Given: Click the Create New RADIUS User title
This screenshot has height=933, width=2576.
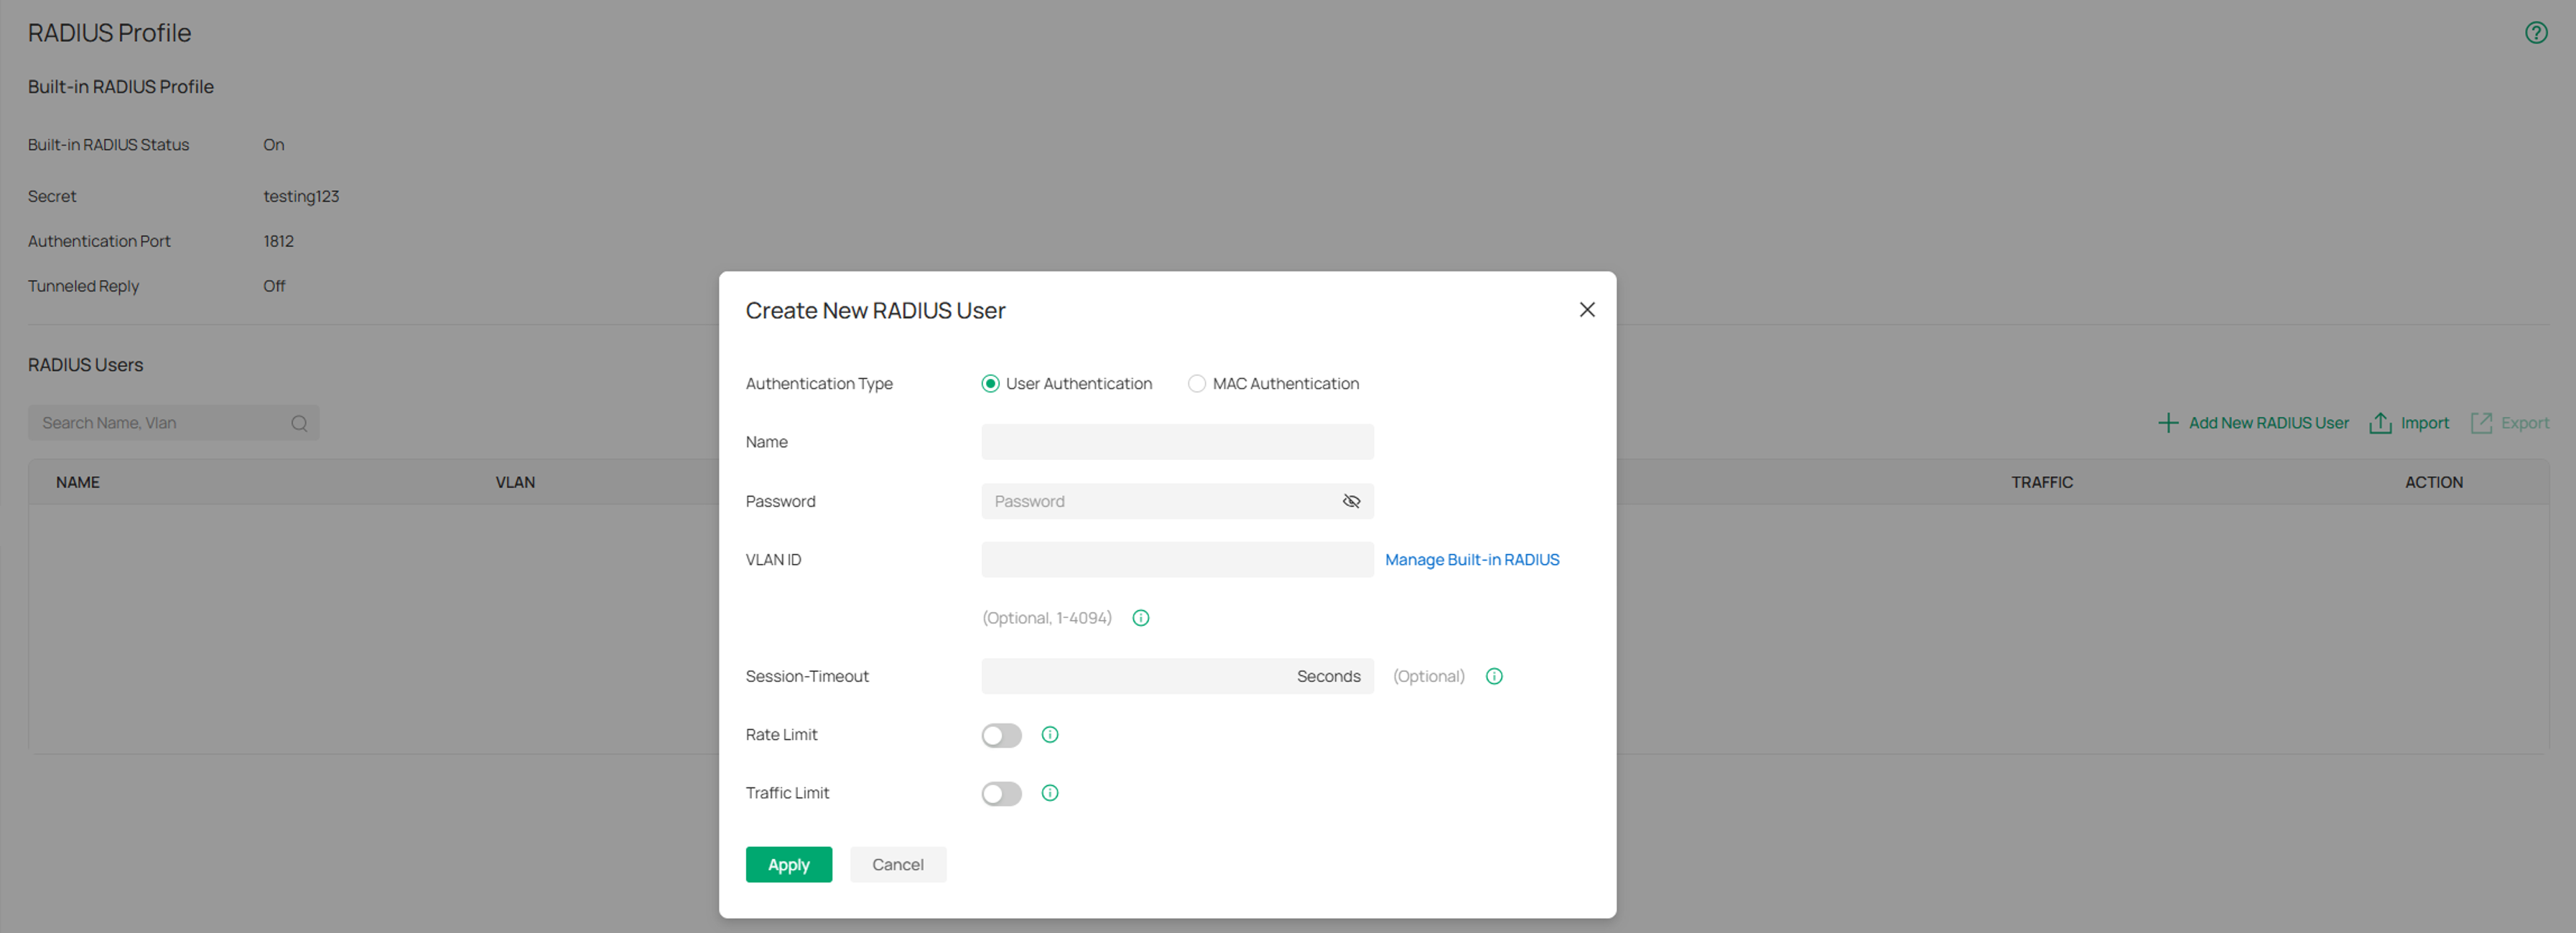Looking at the screenshot, I should tap(875, 311).
